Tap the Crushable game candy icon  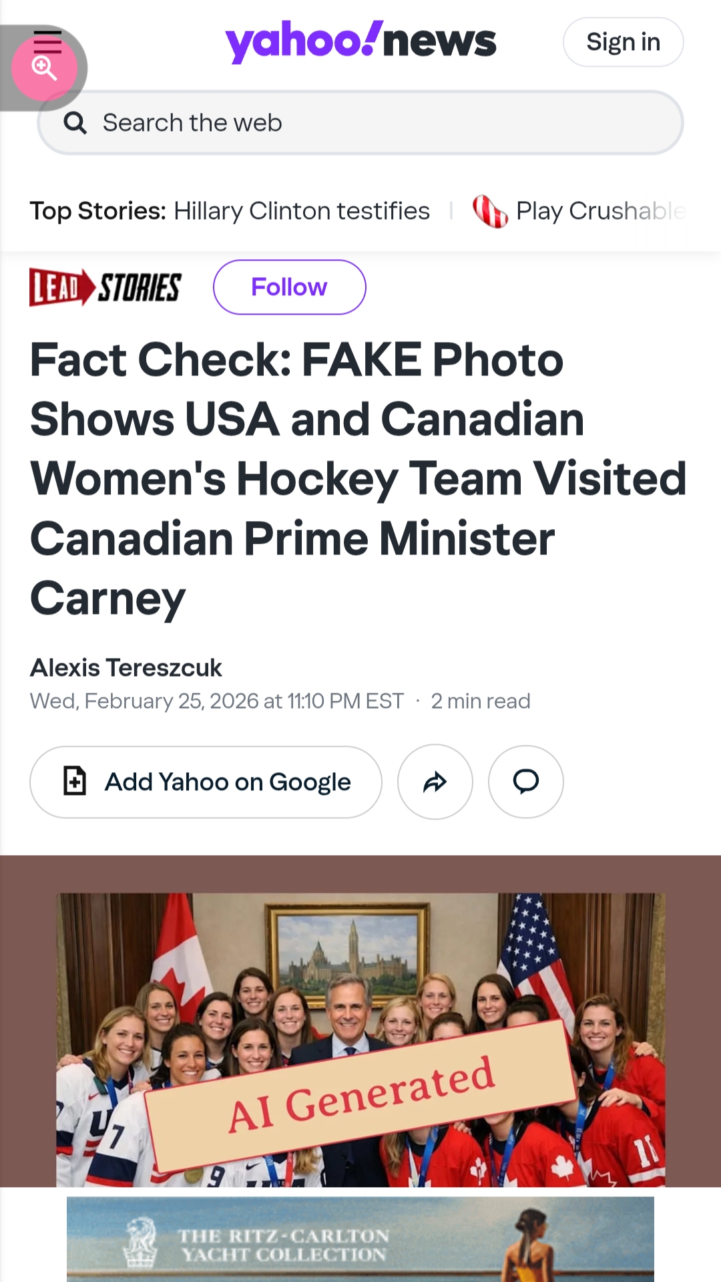pos(490,211)
